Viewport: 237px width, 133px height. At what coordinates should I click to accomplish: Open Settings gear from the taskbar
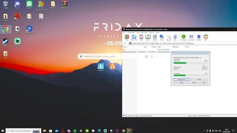pos(81,131)
